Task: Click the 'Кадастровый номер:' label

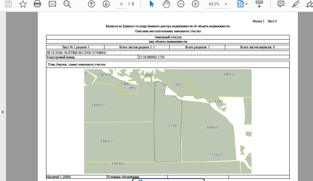Action: [x=61, y=57]
